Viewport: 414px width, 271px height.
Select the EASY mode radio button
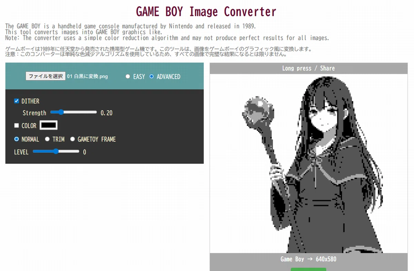pos(128,77)
